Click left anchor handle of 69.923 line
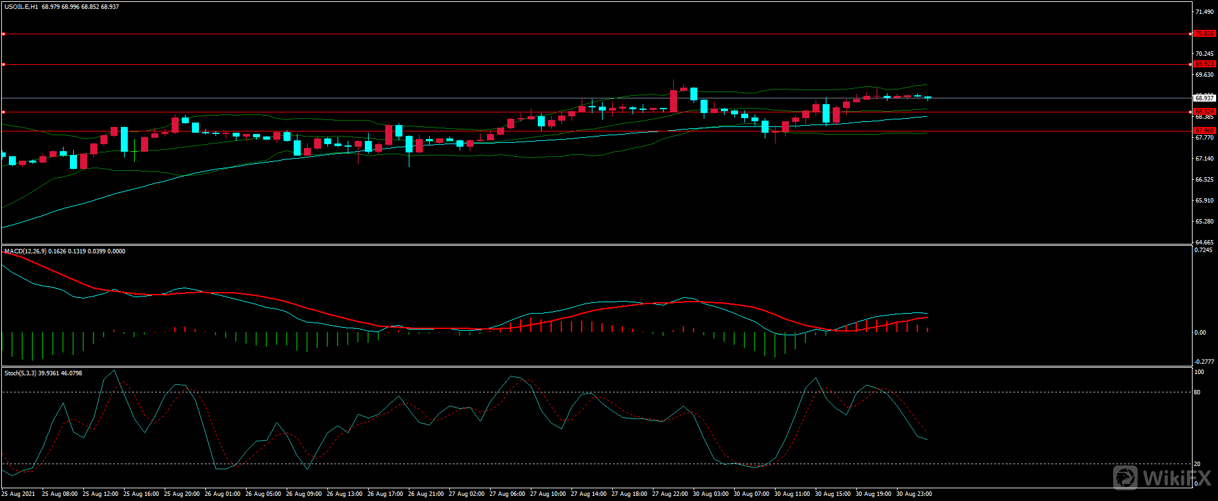Image resolution: width=1218 pixels, height=501 pixels. click(3, 64)
